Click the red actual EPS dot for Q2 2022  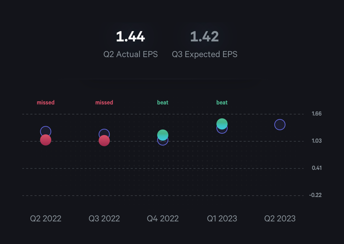(x=46, y=140)
